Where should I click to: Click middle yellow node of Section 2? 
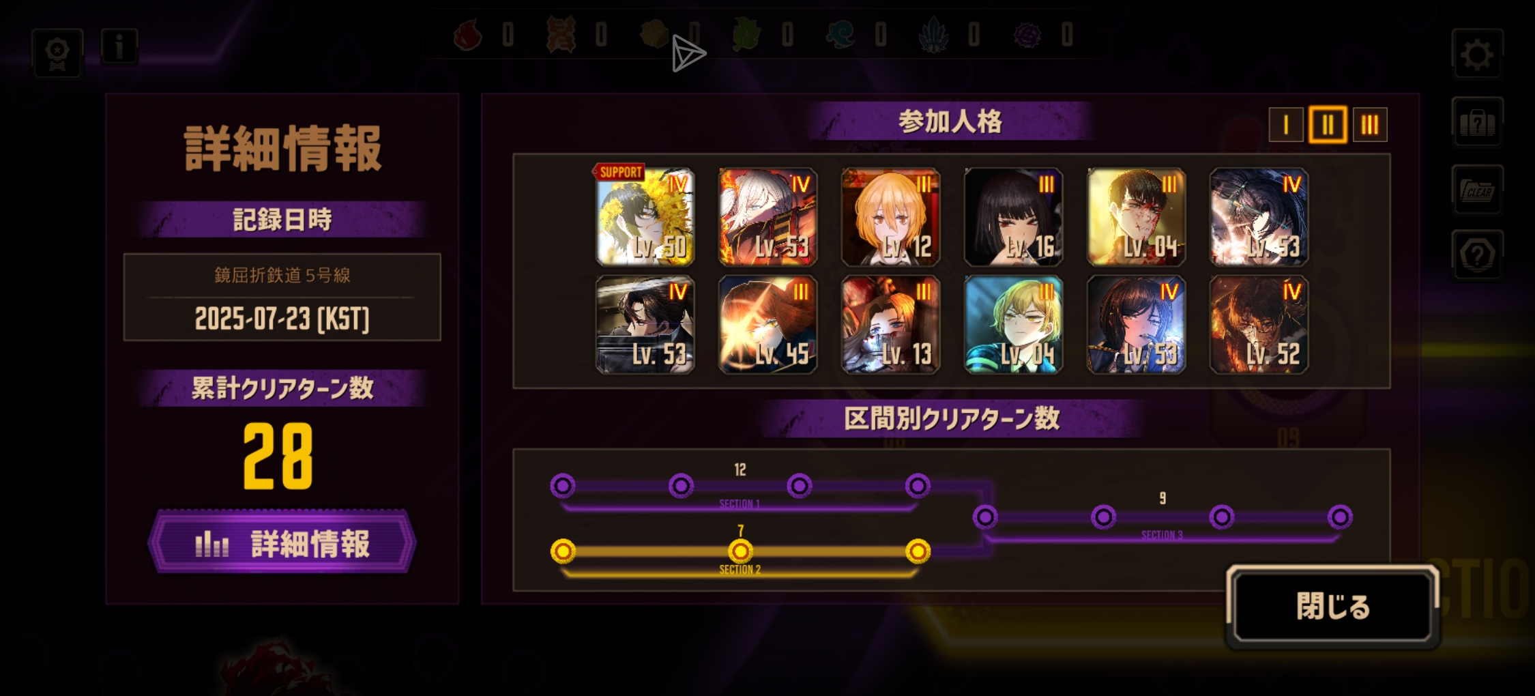click(x=740, y=551)
